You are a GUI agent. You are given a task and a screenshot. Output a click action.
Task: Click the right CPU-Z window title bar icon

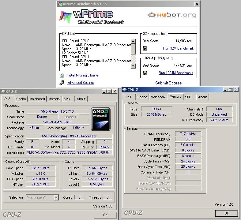(125, 90)
